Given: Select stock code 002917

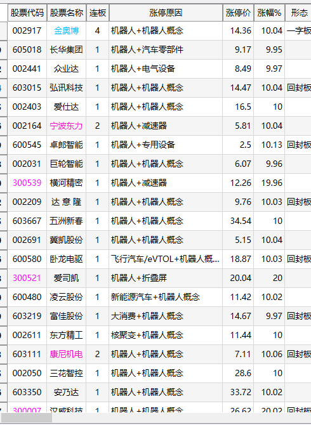Looking at the screenshot, I should pos(27,30).
